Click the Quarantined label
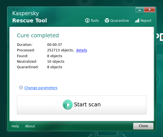 [x=28, y=67]
